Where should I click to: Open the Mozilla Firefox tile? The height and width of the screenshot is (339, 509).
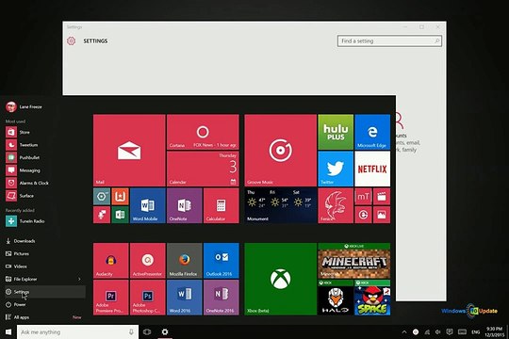pos(185,261)
